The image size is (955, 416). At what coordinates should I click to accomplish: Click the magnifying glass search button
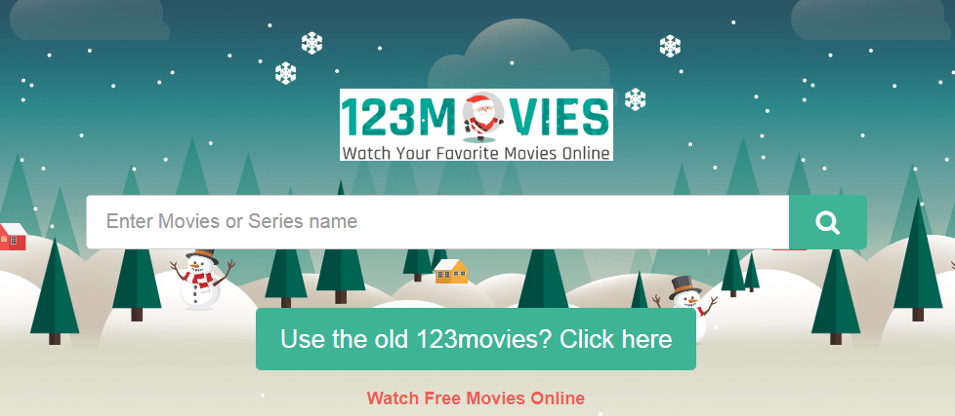point(828,222)
